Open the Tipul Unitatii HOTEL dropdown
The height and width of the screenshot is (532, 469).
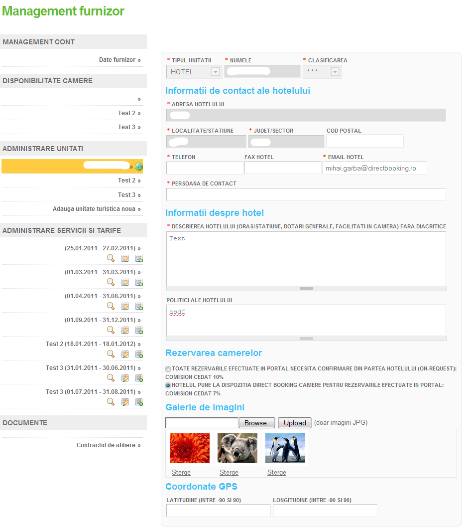pyautogui.click(x=193, y=72)
